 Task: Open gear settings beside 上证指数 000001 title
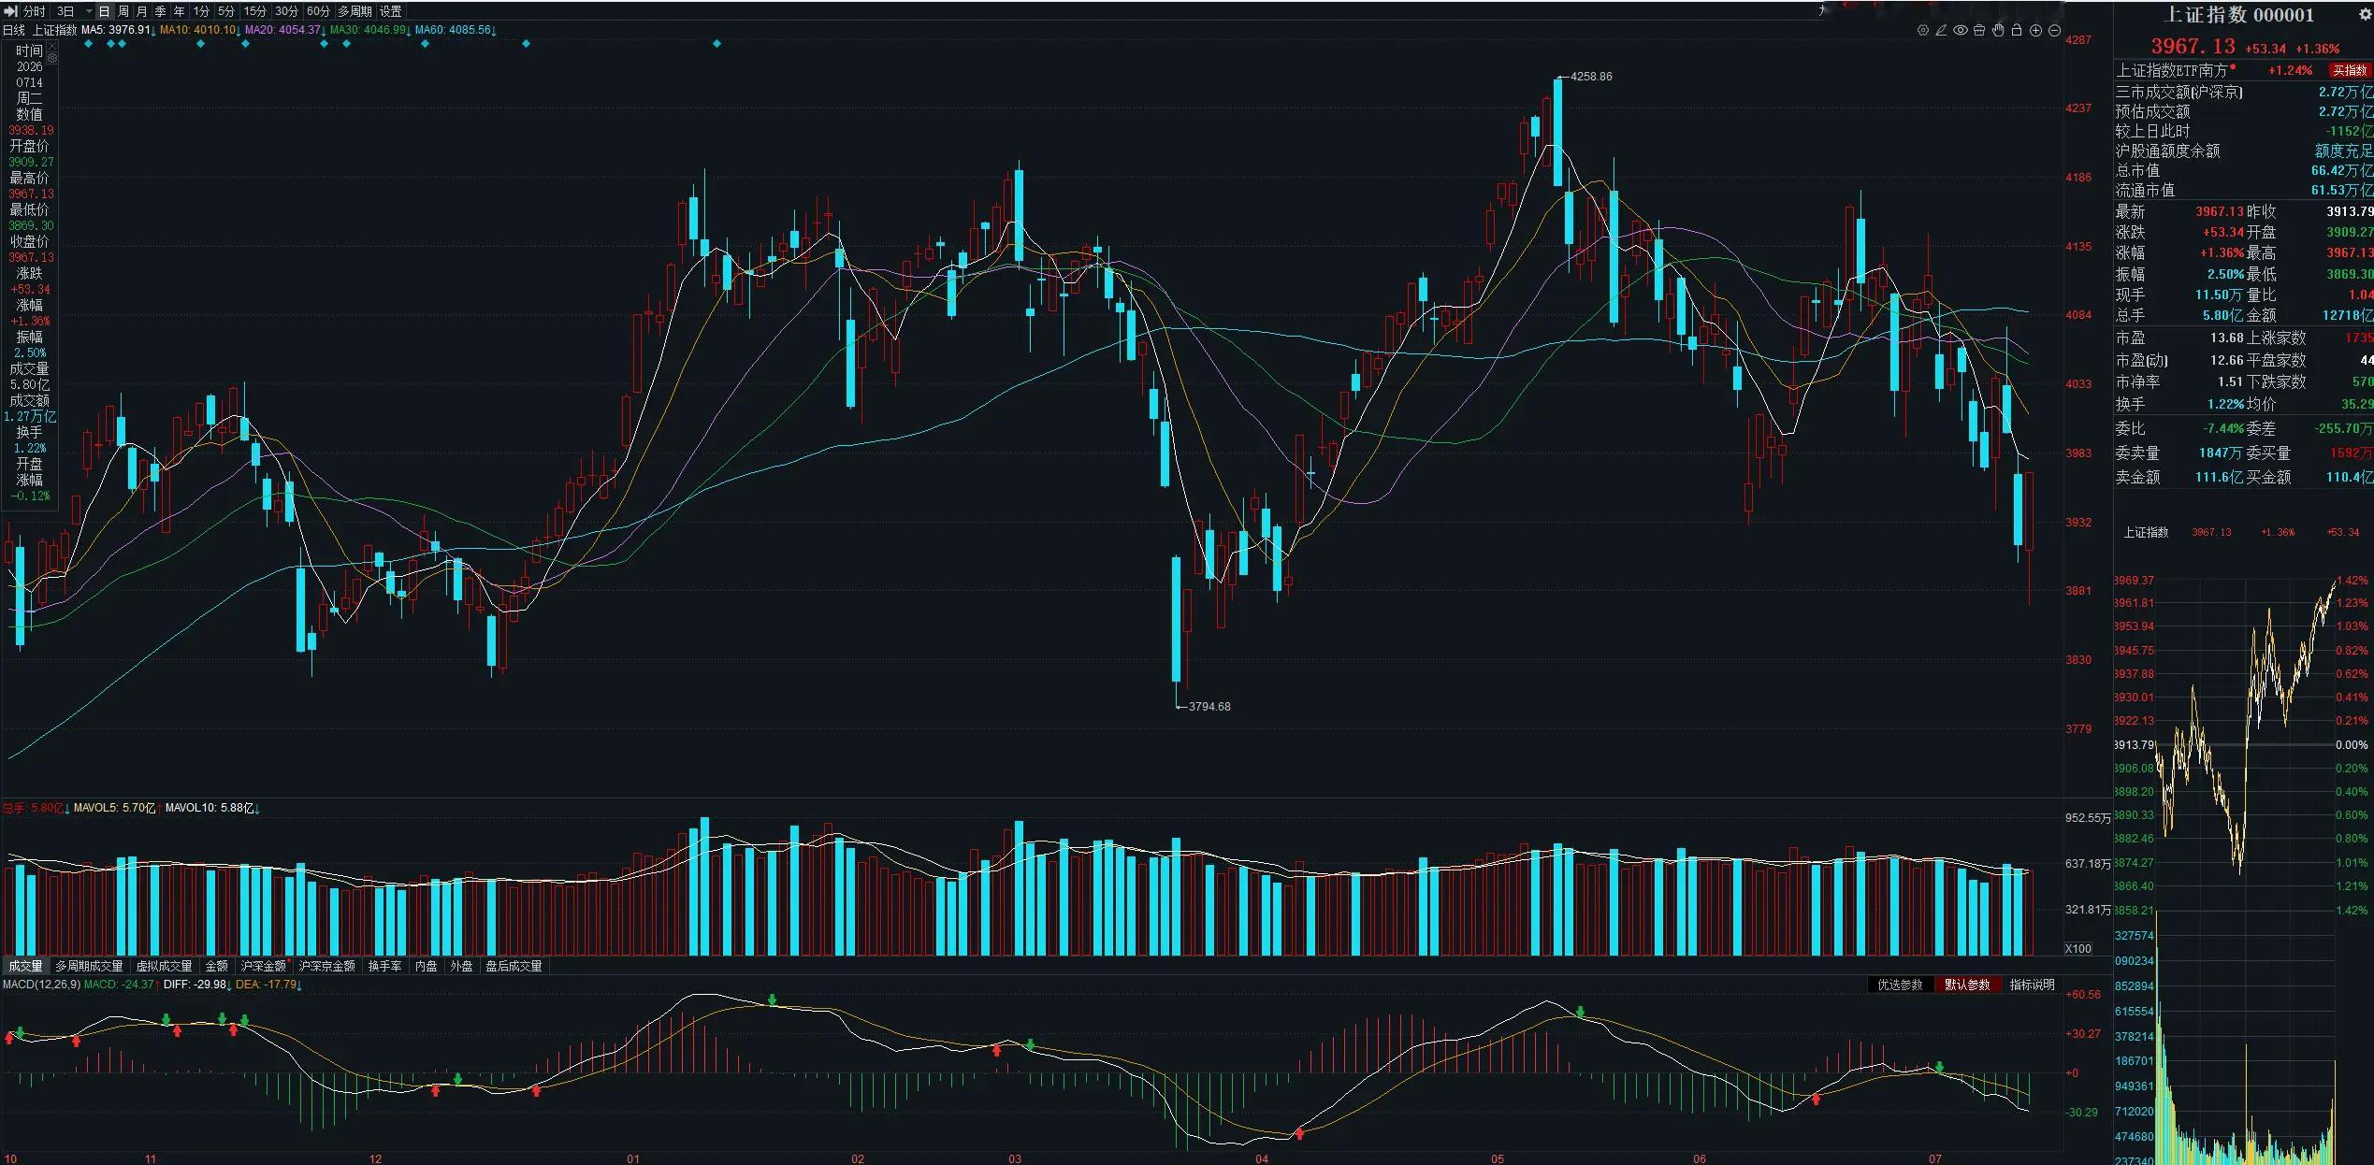point(2365,15)
